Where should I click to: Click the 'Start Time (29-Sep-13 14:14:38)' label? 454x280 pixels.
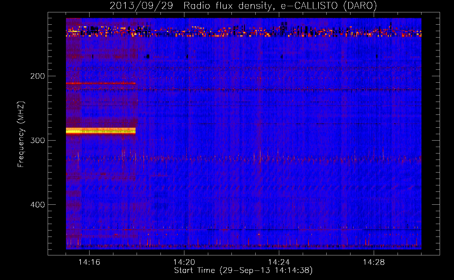(243, 270)
